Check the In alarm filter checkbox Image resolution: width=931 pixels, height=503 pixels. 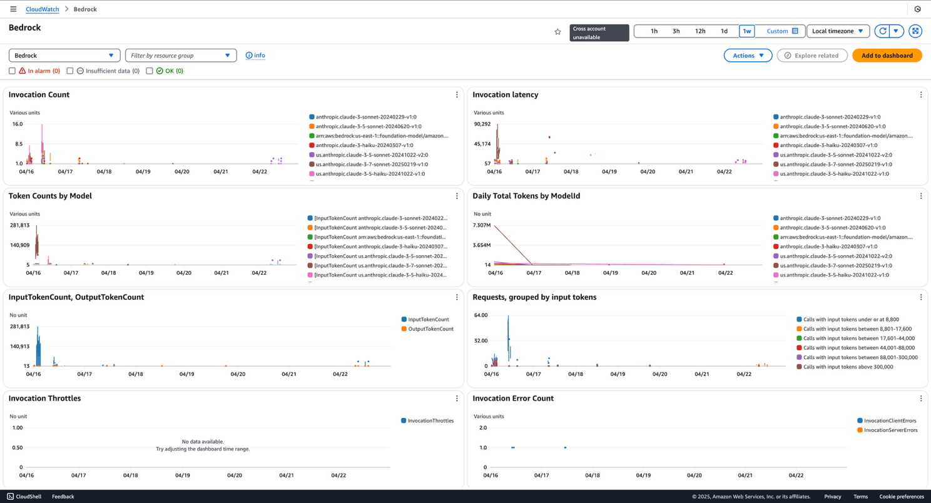tap(12, 71)
